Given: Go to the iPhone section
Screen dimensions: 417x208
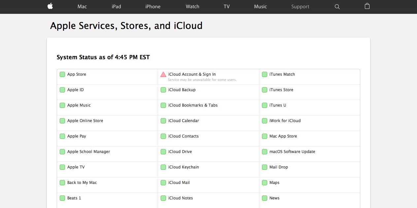Looking at the screenshot, I should coord(153,7).
